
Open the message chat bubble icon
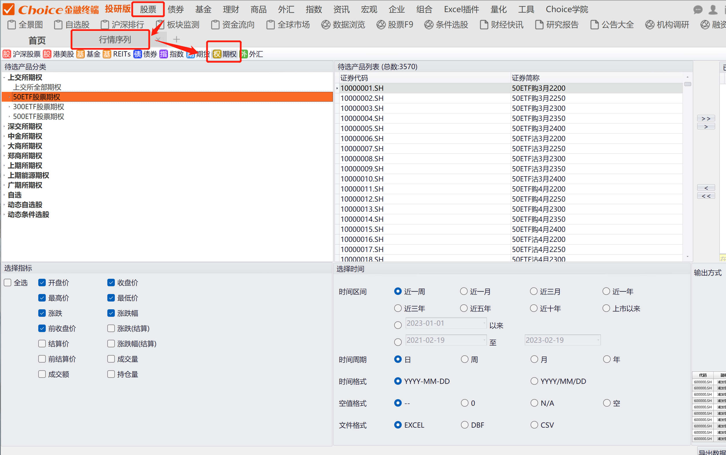point(698,10)
